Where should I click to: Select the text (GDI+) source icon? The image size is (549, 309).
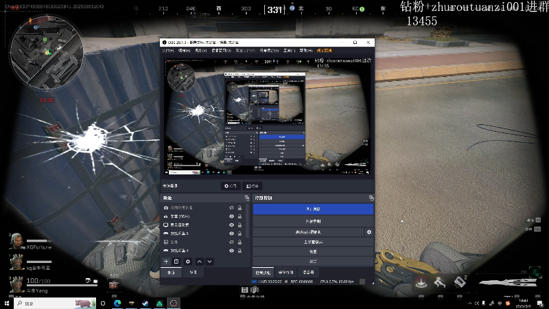coord(166,216)
